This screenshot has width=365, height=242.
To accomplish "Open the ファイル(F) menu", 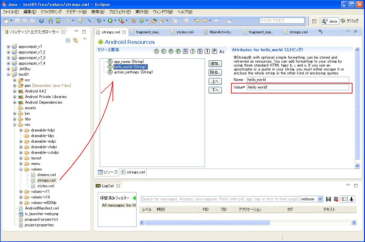I will 11,12.
